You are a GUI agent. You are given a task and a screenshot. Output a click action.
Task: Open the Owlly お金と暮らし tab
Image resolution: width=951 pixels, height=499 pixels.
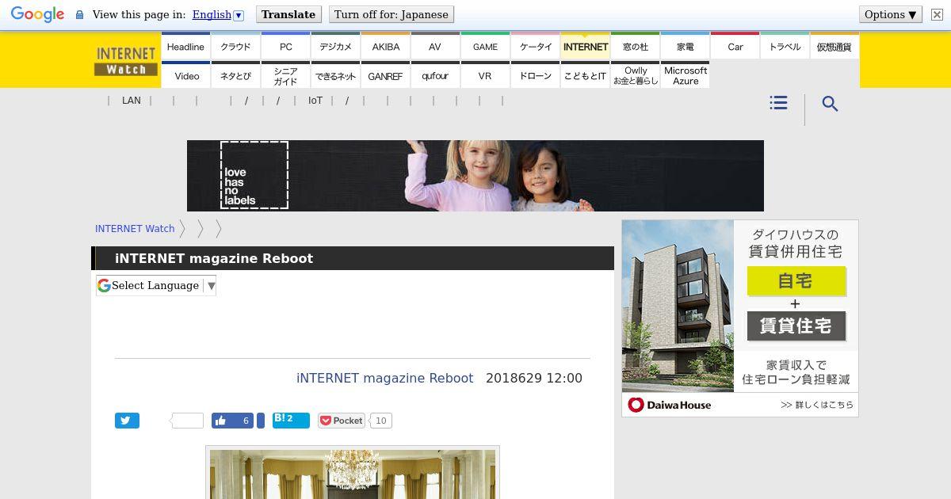(635, 75)
